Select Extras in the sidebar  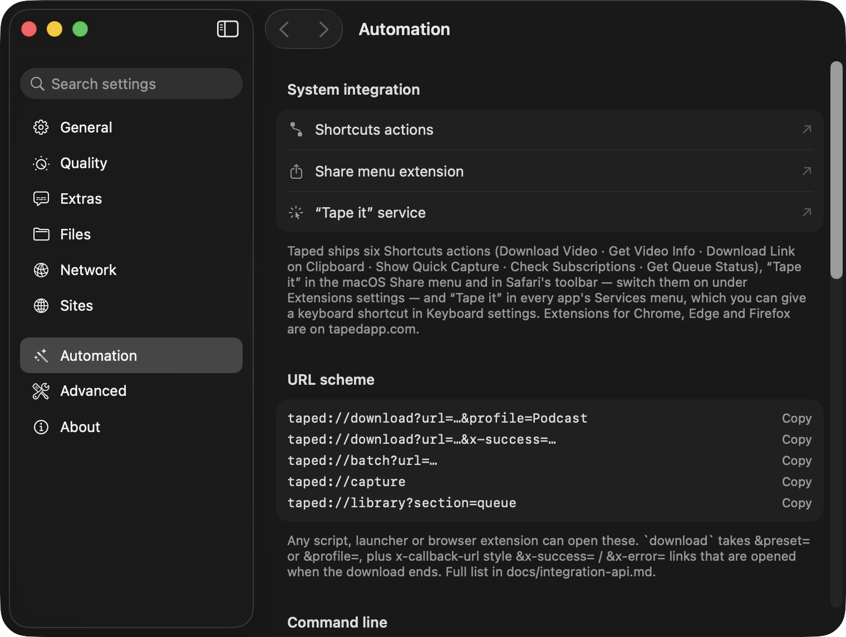pyautogui.click(x=131, y=199)
